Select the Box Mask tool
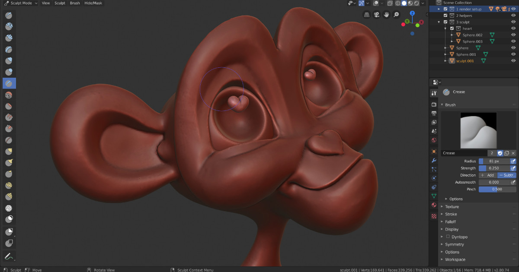The width and height of the screenshot is (519, 272). (9, 232)
